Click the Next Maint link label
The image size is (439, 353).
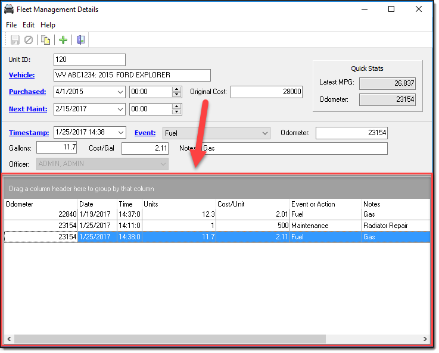click(27, 109)
